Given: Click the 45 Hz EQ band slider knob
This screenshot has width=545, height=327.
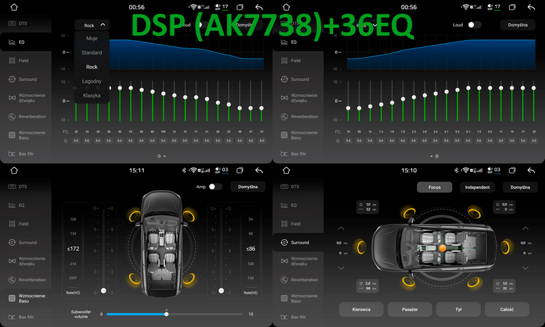Looking at the screenshot, I should (120, 89).
